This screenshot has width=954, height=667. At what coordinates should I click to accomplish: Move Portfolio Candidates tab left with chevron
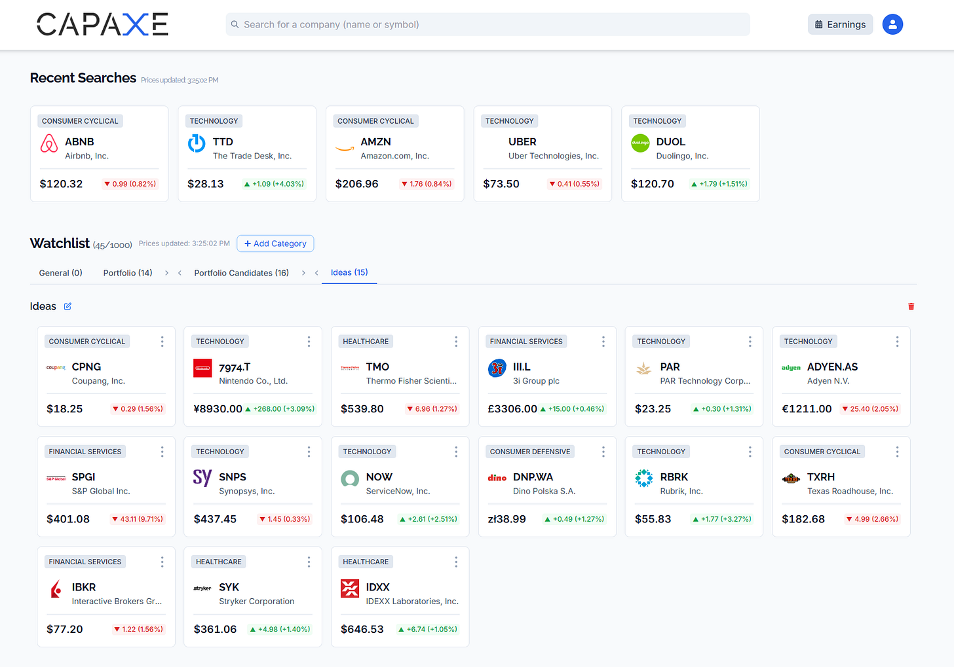(x=180, y=273)
